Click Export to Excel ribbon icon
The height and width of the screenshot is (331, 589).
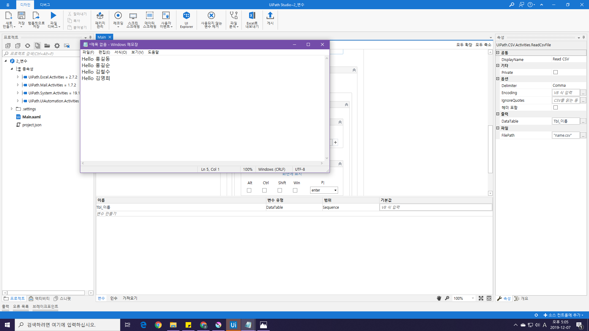tap(252, 16)
